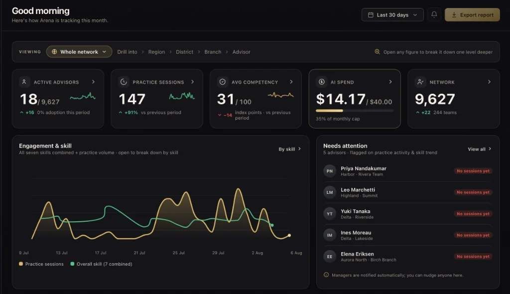The image size is (510, 294).
Task: Open Ines Moreau's advisor row
Action: coord(407,235)
